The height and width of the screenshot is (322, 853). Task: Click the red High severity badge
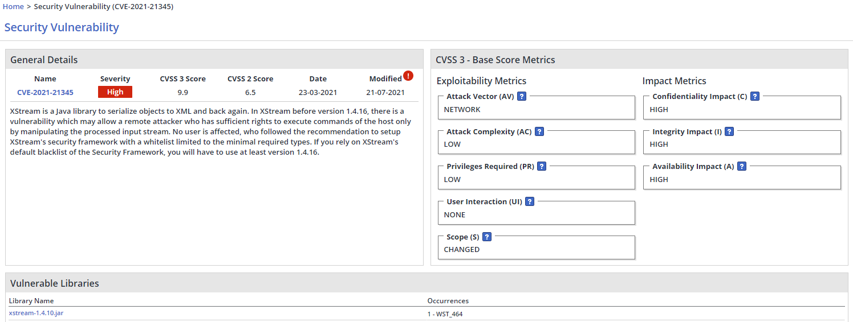(x=115, y=92)
